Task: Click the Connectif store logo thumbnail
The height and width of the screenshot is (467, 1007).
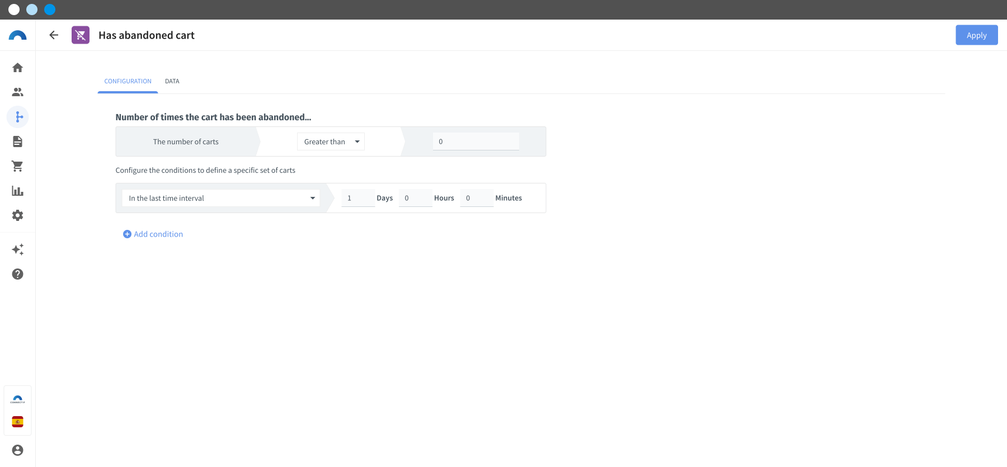Action: click(x=17, y=399)
